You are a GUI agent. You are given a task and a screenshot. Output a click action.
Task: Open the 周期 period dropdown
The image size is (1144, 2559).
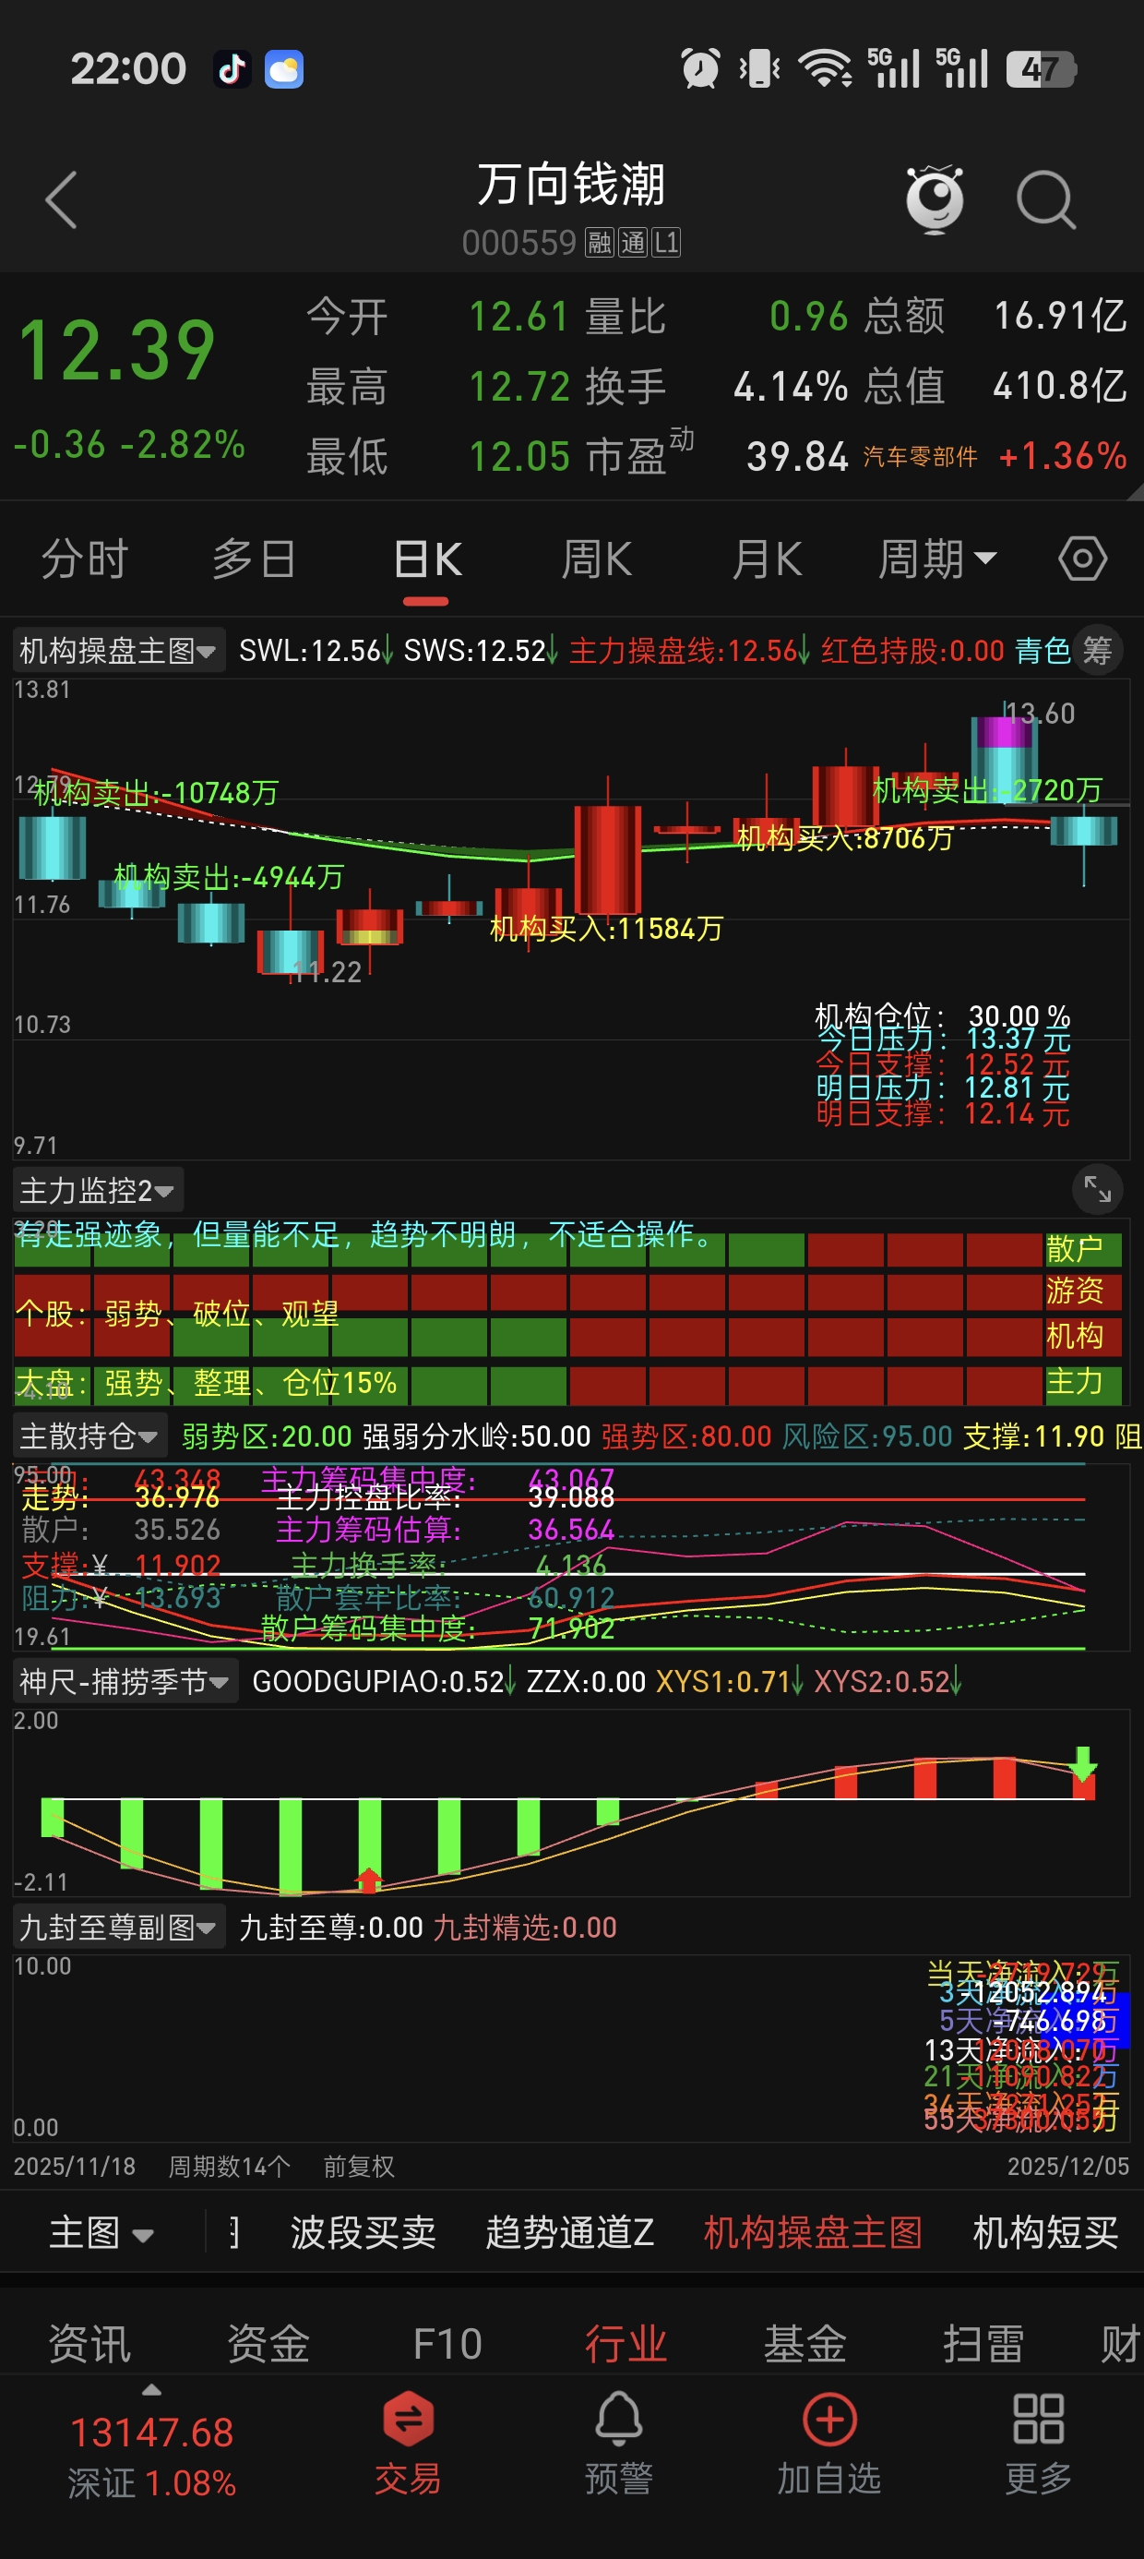point(936,559)
